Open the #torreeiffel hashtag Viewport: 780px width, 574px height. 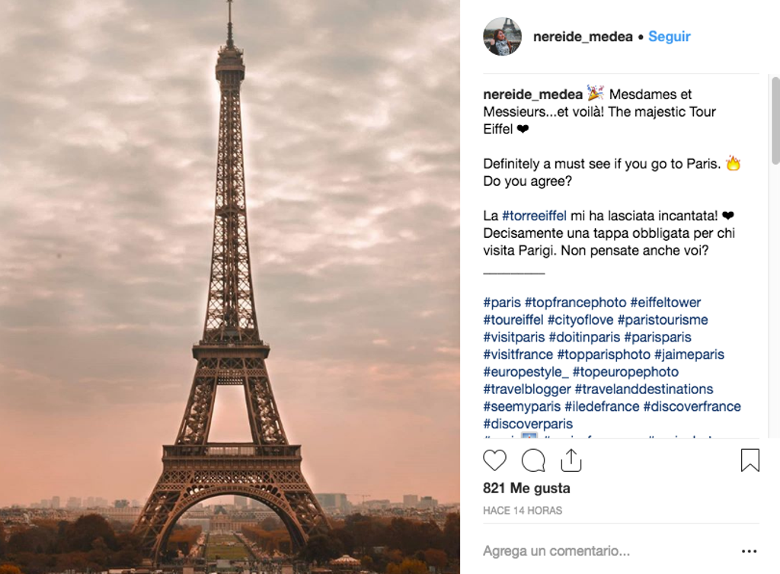[x=533, y=216]
